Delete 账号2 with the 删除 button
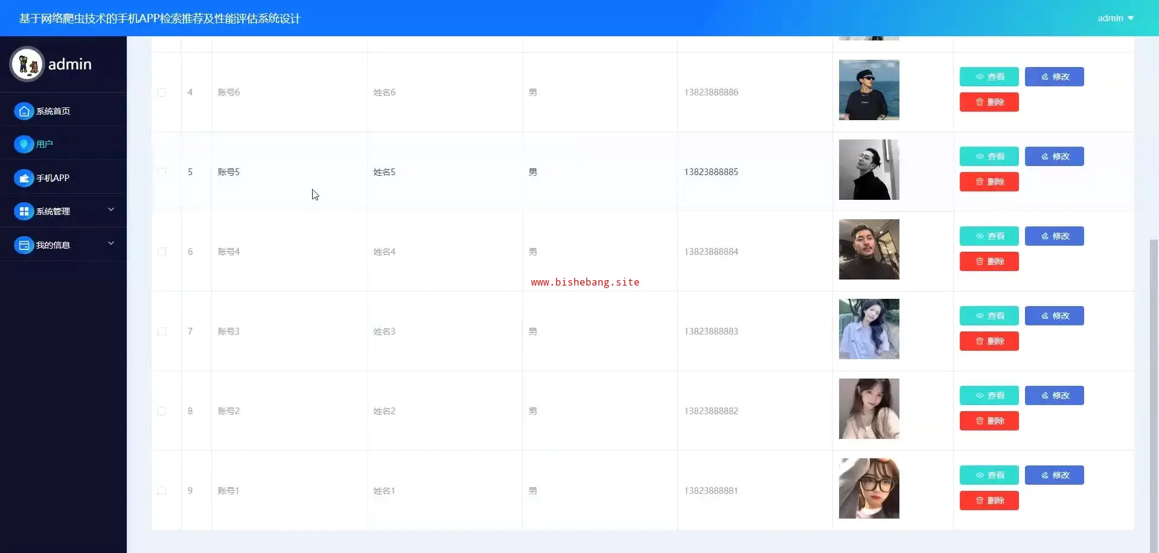This screenshot has width=1159, height=553. (x=989, y=421)
